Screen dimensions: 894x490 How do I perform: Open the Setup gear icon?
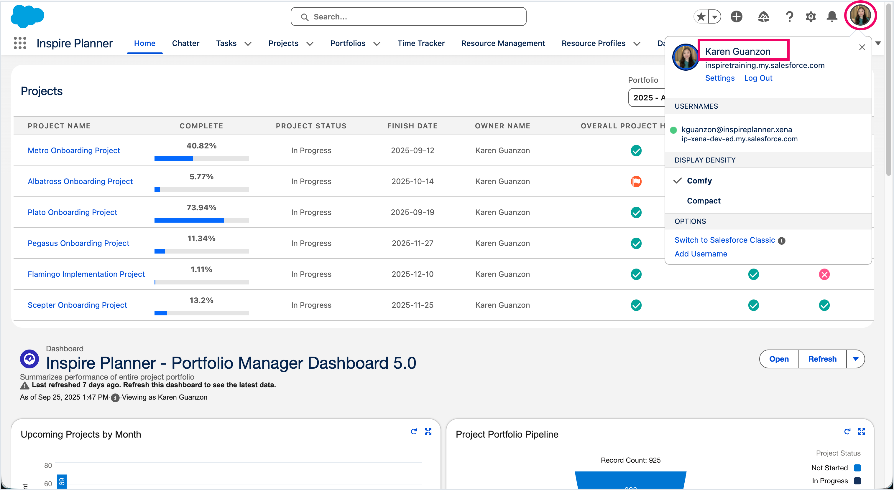pyautogui.click(x=811, y=16)
